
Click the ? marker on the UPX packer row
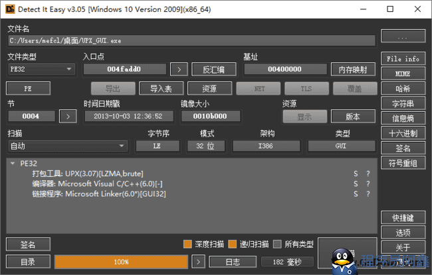368,174
